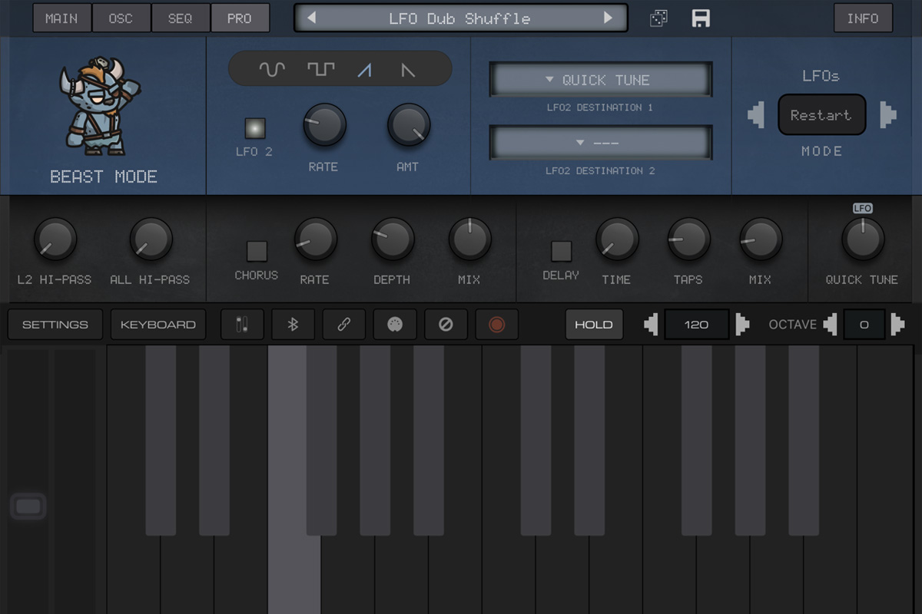Viewport: 922px width, 614px height.
Task: Click the pitch wheel handle
Action: tap(28, 507)
